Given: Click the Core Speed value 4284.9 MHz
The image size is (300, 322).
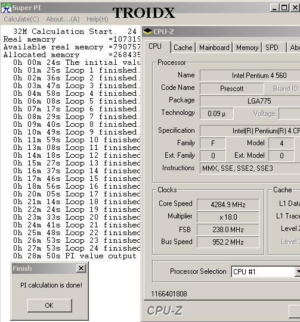Looking at the screenshot, I should [x=228, y=205].
